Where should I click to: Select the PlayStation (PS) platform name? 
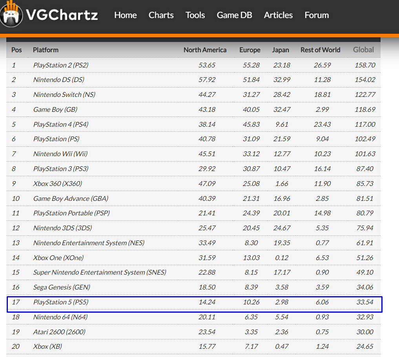tap(56, 139)
